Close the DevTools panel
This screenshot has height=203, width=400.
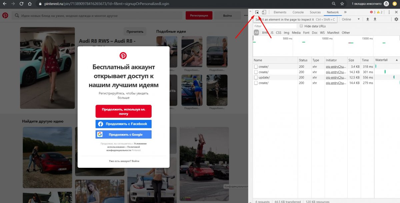(x=396, y=12)
